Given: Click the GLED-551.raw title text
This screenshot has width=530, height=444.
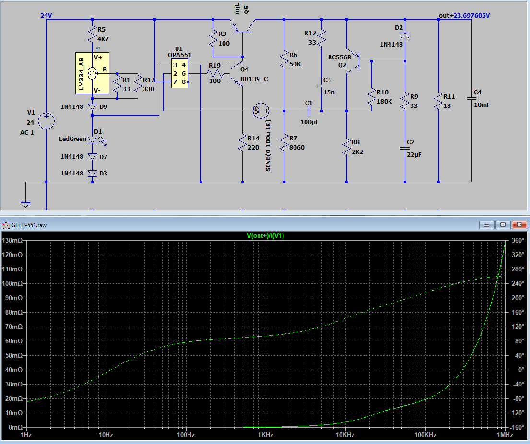Looking at the screenshot, I should pos(29,225).
